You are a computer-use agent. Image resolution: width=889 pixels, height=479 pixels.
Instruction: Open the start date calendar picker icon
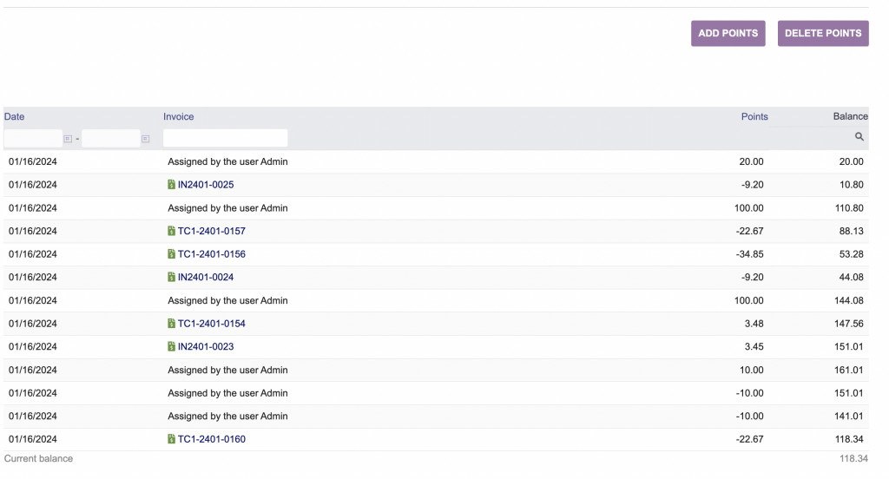point(68,139)
